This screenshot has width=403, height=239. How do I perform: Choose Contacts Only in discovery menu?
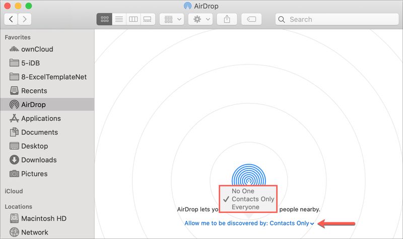(x=248, y=199)
